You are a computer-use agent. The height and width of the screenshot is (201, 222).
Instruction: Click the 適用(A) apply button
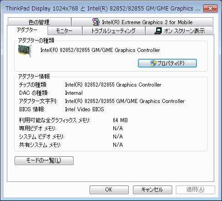click(x=196, y=190)
